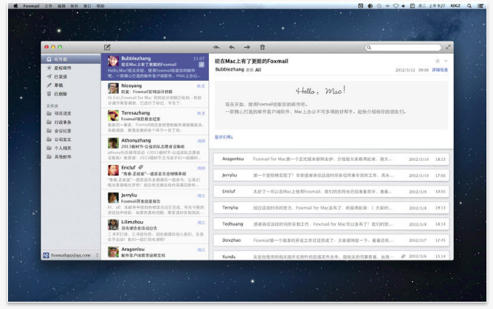Open the Aragonlou message in mail list
The height and width of the screenshot is (309, 493).
click(154, 252)
